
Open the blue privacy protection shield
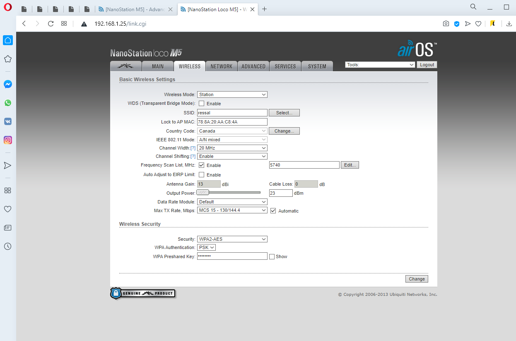pyautogui.click(x=457, y=24)
